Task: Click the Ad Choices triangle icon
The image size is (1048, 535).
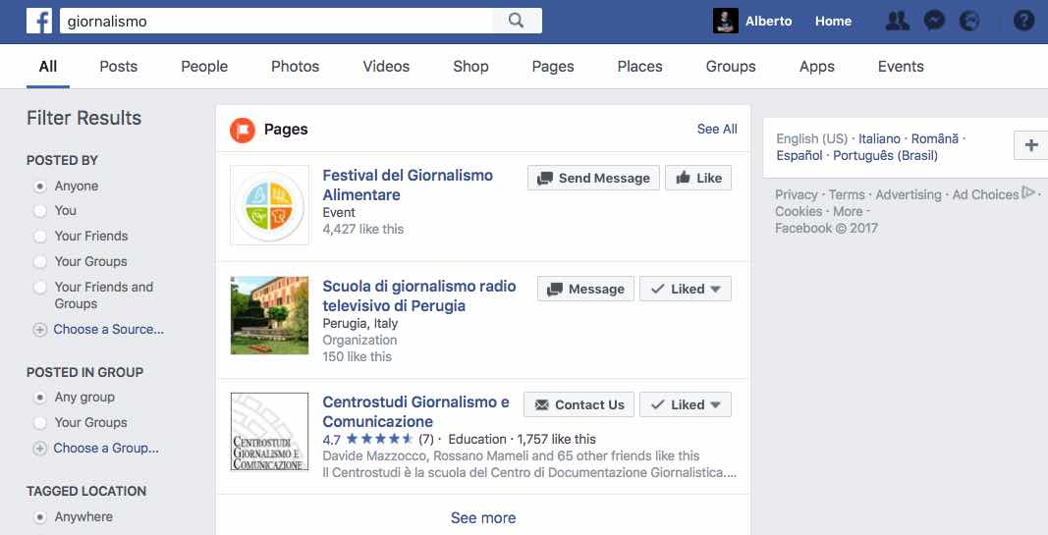Action: pyautogui.click(x=1028, y=193)
